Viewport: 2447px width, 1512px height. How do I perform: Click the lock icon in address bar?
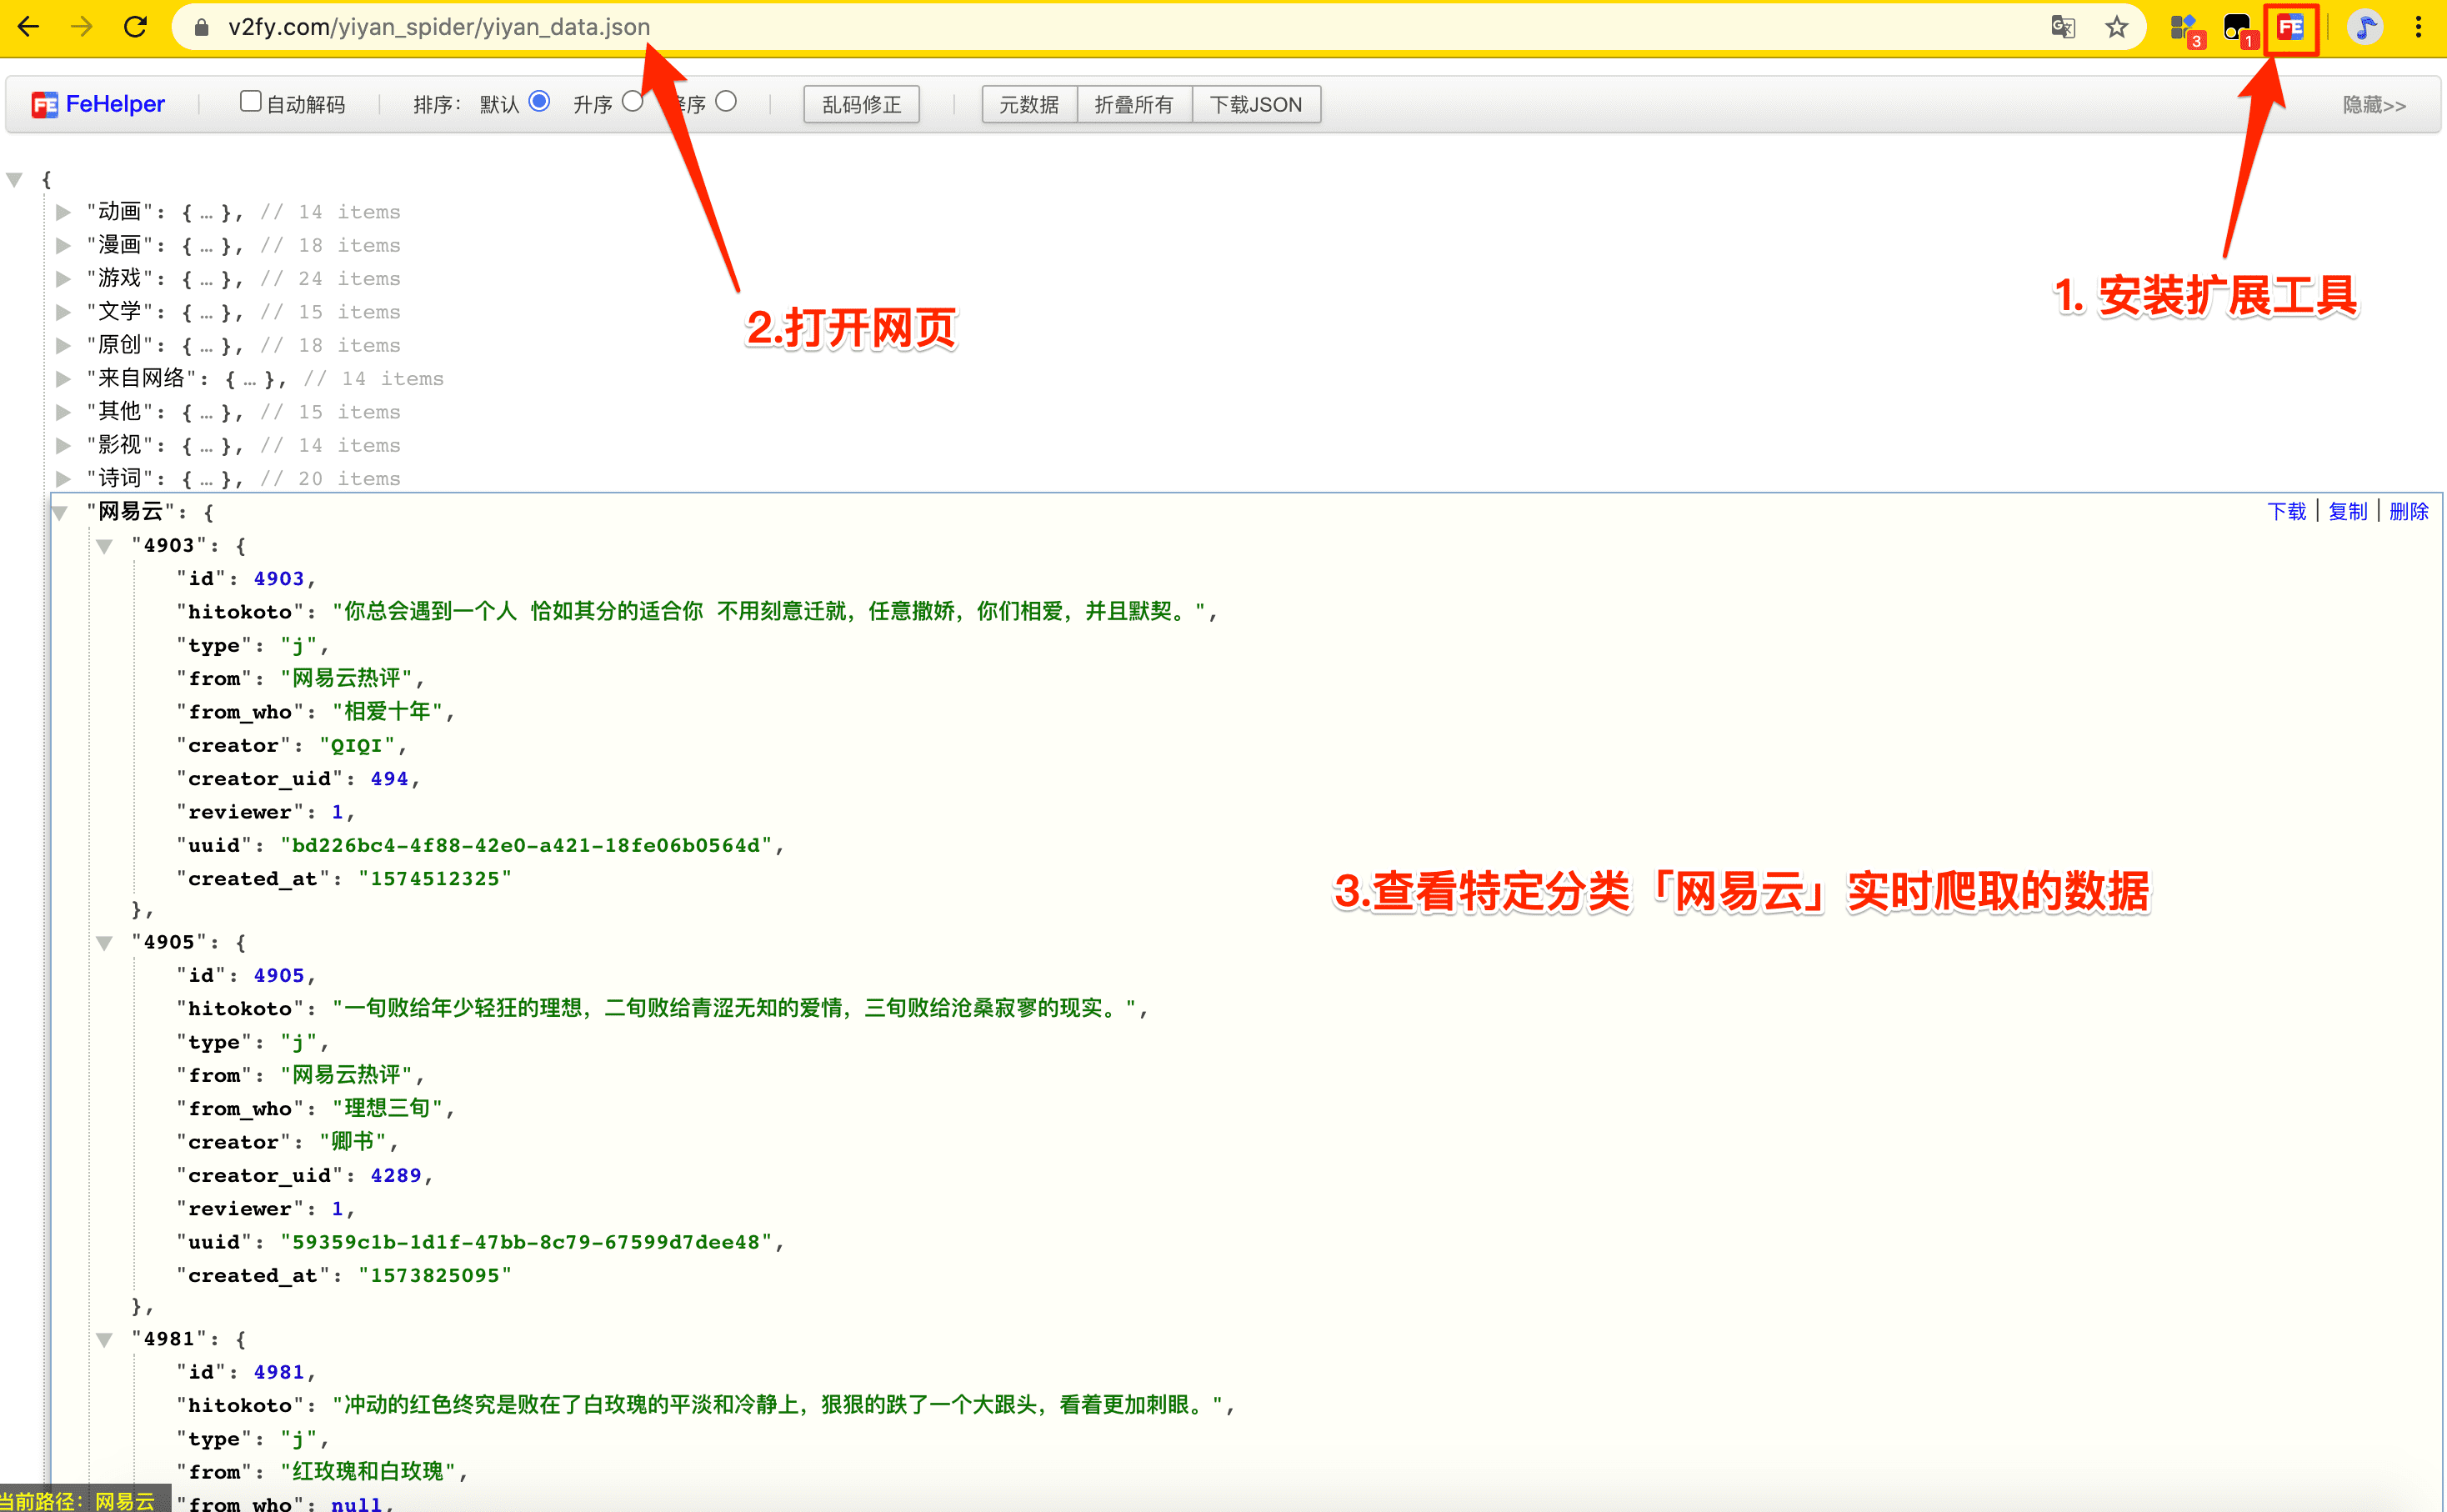pyautogui.click(x=201, y=27)
